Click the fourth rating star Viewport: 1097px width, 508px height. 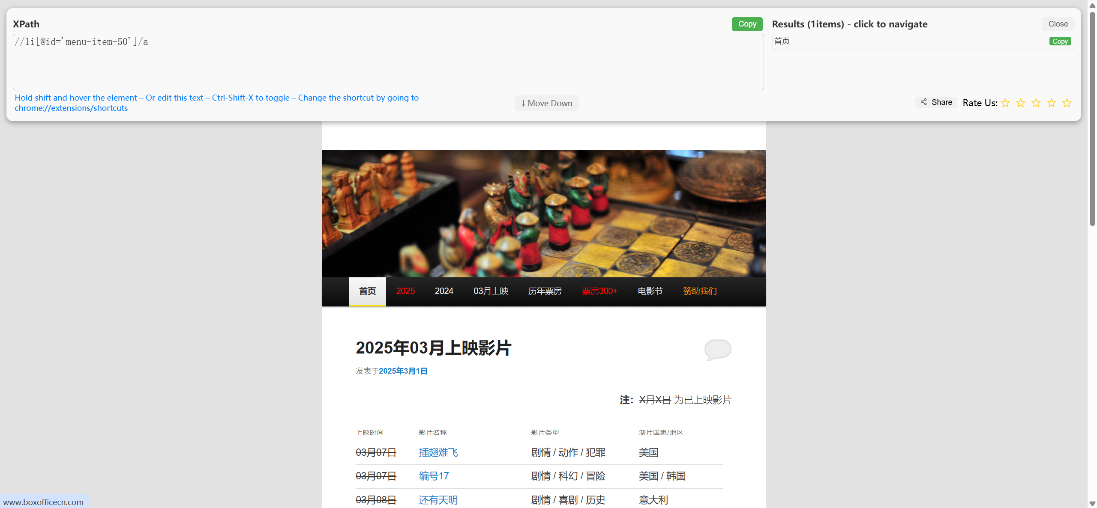coord(1051,103)
